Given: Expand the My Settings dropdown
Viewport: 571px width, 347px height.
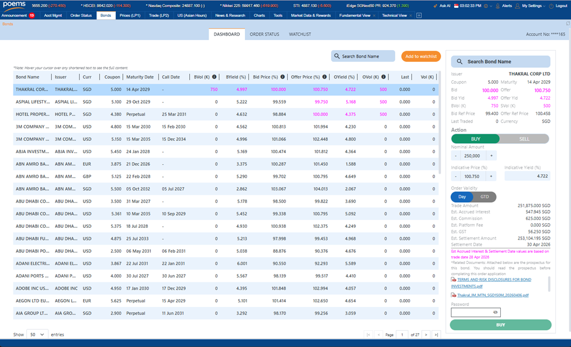Looking at the screenshot, I should coord(544,6).
